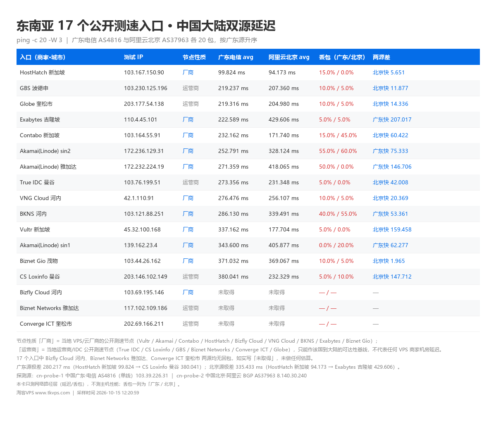Select IP address 172.236.129.31
The width and height of the screenshot is (496, 439).
click(144, 151)
